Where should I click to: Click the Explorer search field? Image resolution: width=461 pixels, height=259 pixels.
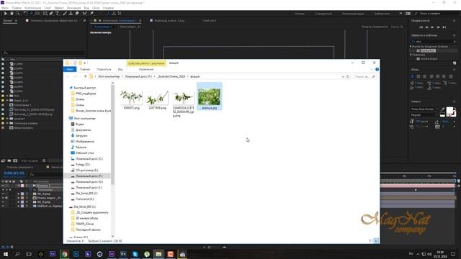click(364, 77)
